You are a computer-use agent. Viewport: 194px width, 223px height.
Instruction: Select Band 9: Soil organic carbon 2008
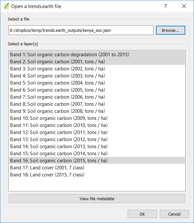click(x=97, y=111)
